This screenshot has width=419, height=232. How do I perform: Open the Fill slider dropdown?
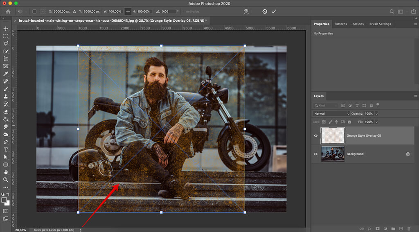376,122
